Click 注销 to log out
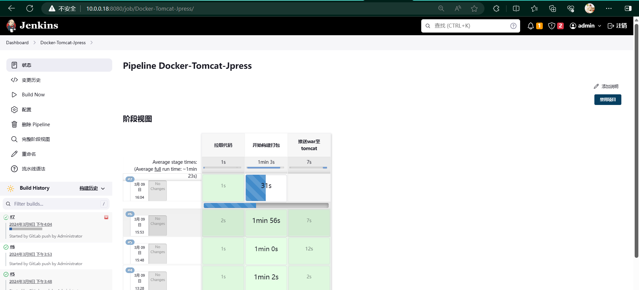 point(617,26)
